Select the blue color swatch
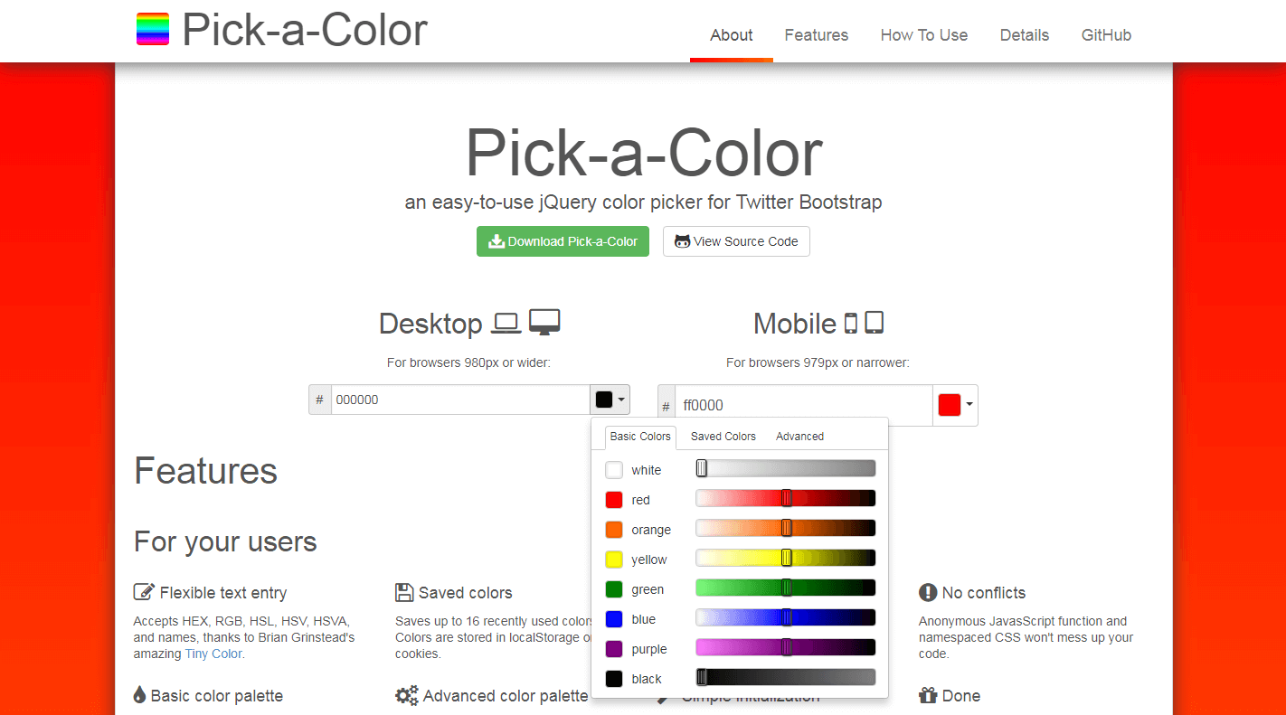This screenshot has height=715, width=1286. (x=614, y=619)
